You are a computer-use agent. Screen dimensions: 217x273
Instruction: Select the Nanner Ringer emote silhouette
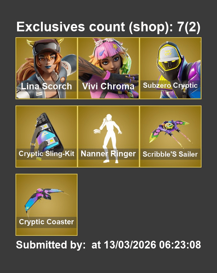pos(108,136)
